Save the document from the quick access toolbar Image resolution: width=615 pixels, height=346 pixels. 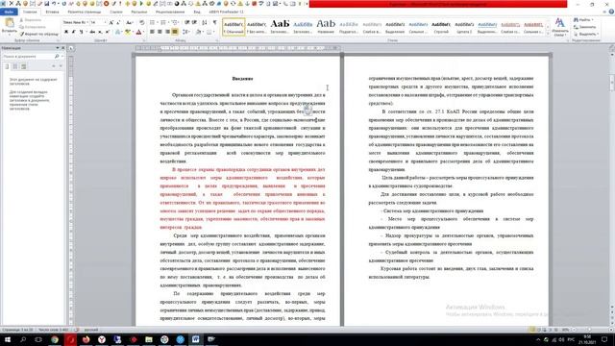47,4
